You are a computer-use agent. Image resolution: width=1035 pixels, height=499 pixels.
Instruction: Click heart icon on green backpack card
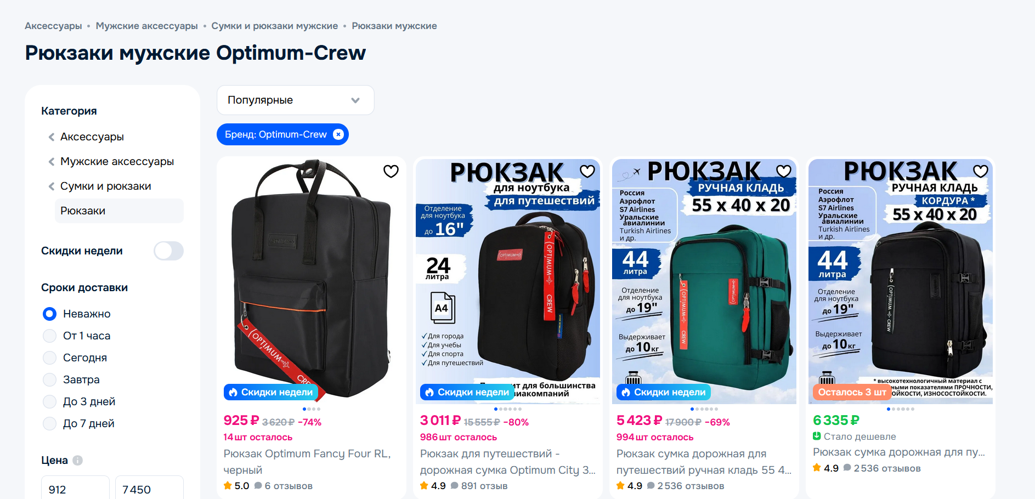pos(783,172)
